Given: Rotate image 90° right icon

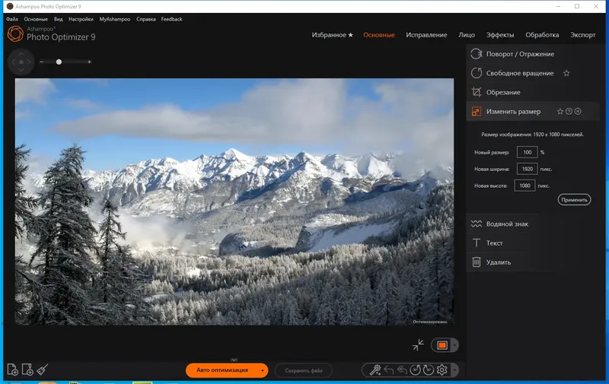Looking at the screenshot, I should (x=429, y=370).
